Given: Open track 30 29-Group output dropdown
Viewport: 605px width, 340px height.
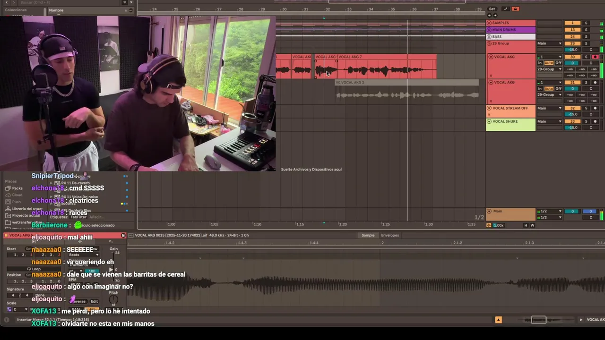Looking at the screenshot, I should [x=549, y=69].
